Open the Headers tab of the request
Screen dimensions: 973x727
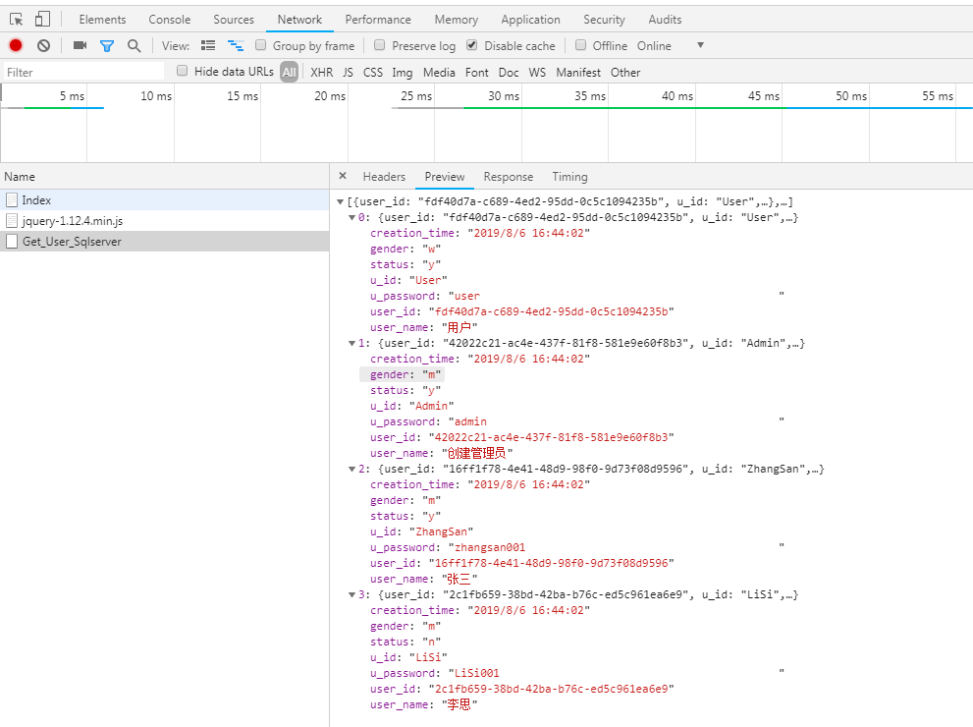(x=384, y=177)
